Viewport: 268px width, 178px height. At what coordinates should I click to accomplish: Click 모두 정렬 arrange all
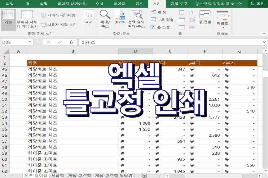[162, 20]
